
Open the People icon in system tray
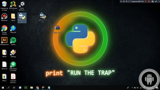128,88
